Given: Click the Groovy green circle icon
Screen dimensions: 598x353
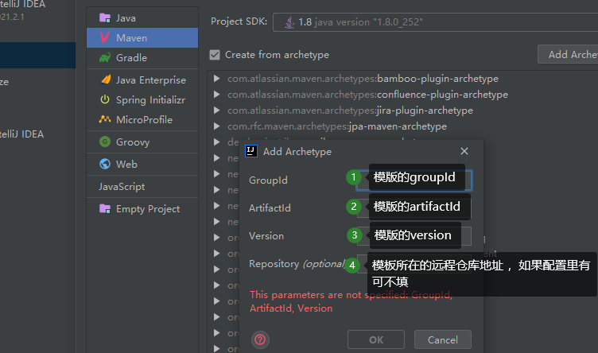Looking at the screenshot, I should [105, 142].
